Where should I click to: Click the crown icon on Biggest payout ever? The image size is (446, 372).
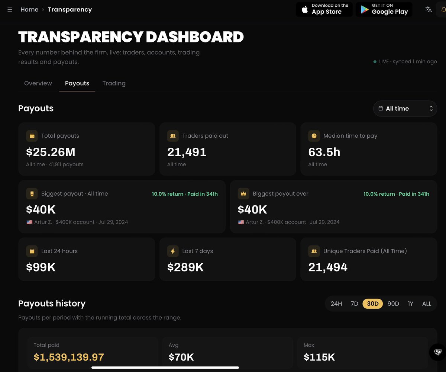[243, 193]
